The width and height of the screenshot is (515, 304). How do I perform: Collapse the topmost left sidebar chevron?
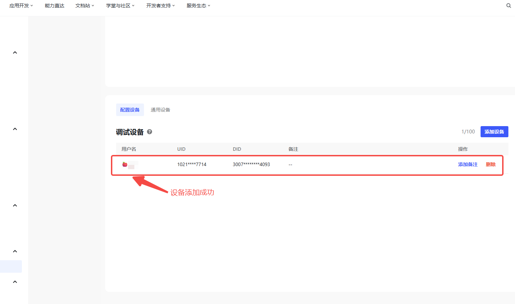15,53
